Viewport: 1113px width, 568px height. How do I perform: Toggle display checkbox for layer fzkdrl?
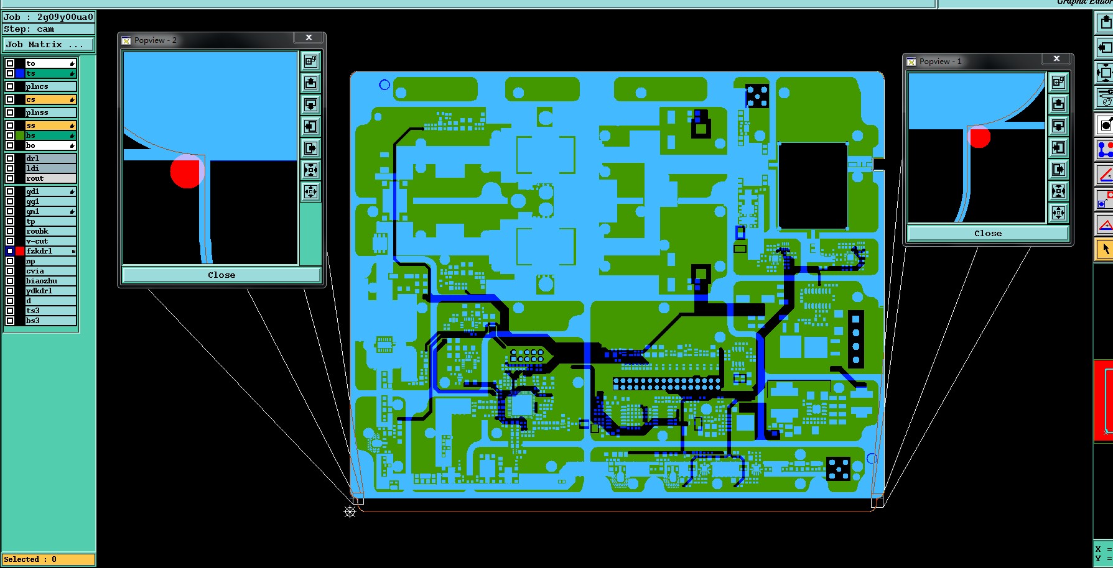tap(10, 251)
